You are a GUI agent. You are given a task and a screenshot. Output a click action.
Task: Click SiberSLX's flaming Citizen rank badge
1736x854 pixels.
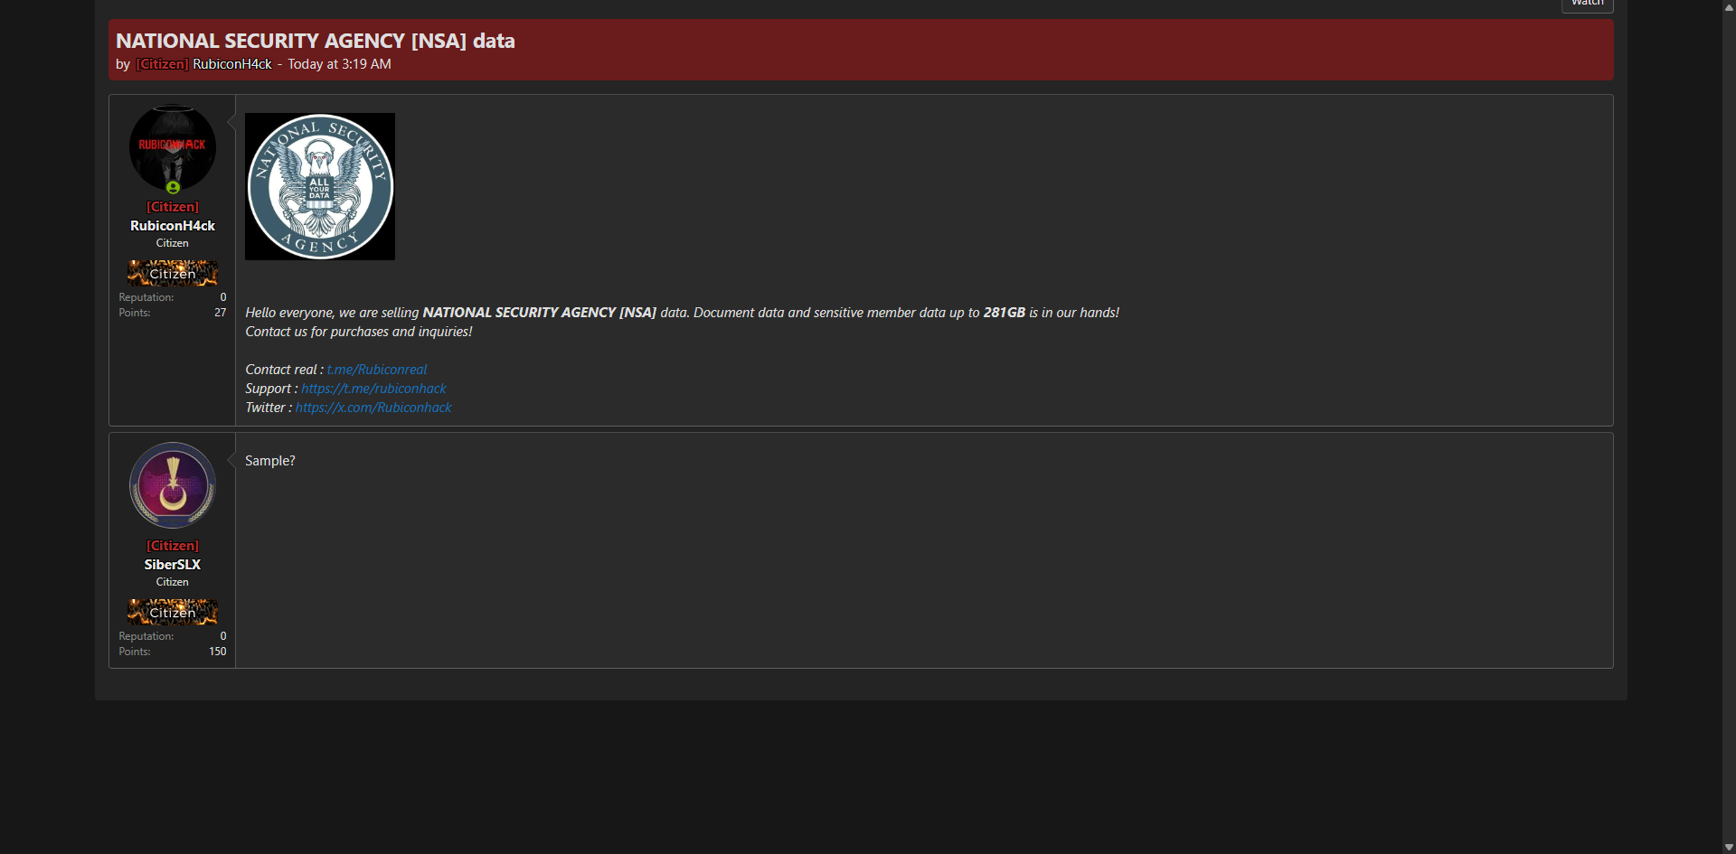[172, 612]
